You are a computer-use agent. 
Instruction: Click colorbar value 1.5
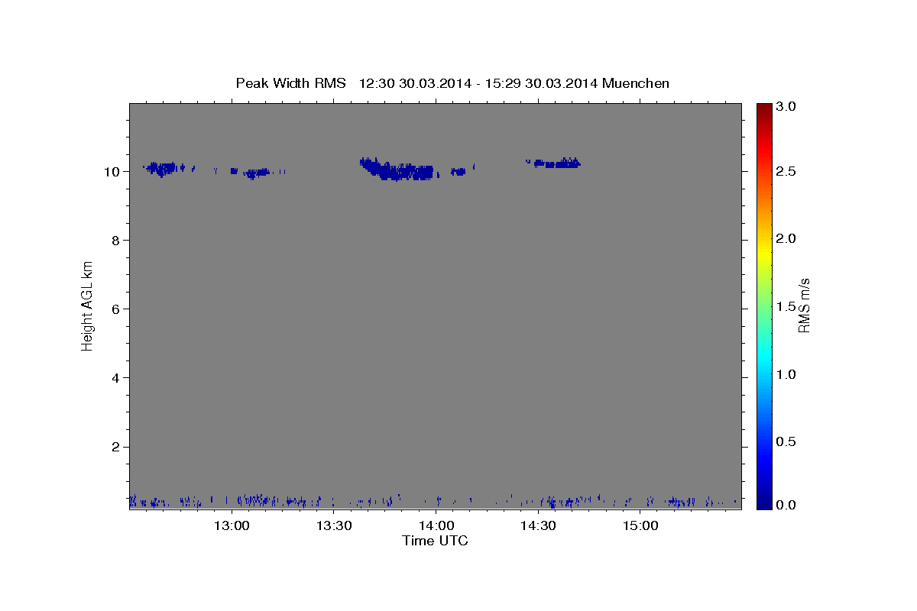[x=787, y=305]
